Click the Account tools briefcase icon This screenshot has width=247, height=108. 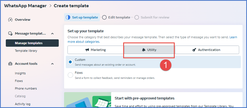pyautogui.click(x=10, y=64)
